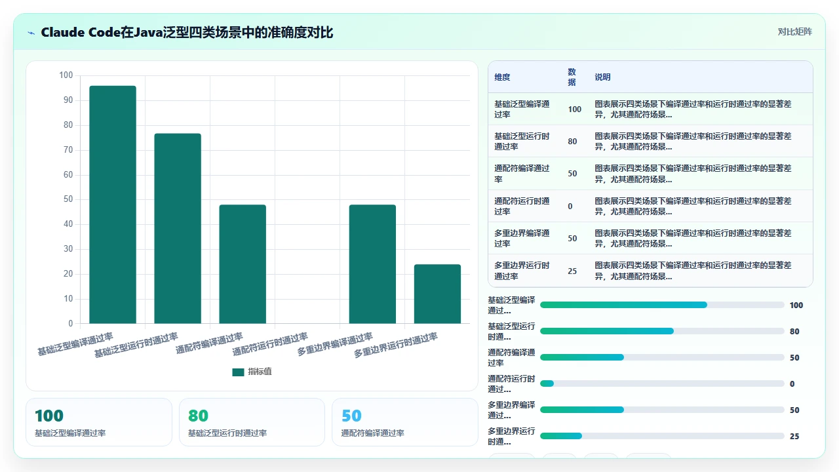The width and height of the screenshot is (839, 472).
Task: Open the summary card showing 100
Action: coord(99,422)
